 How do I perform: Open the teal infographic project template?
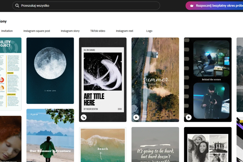11,74
